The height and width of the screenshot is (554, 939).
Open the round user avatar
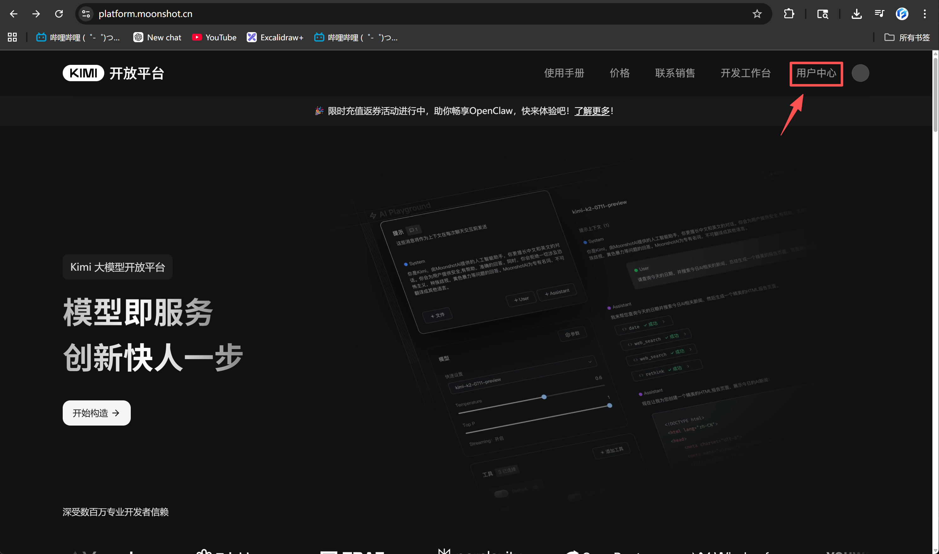[860, 73]
